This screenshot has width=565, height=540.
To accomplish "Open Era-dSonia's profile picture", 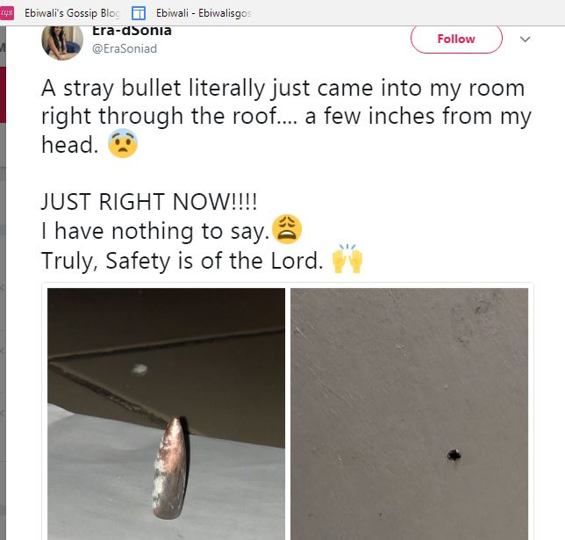I will pyautogui.click(x=62, y=42).
